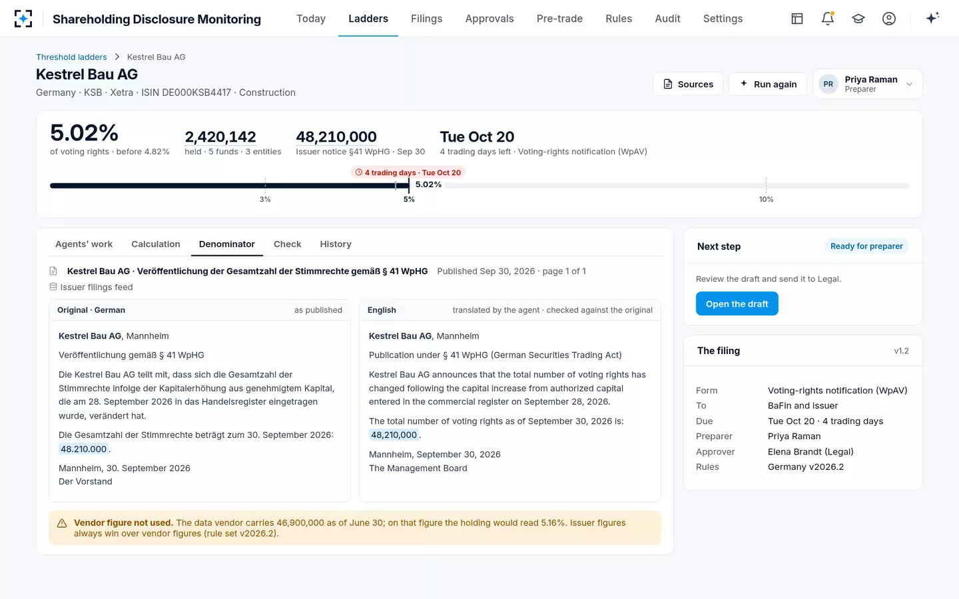The width and height of the screenshot is (959, 599).
Task: Open the user account icon
Action: (889, 19)
